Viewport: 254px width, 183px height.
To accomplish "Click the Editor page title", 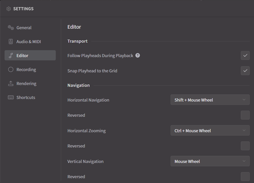I will tap(74, 27).
